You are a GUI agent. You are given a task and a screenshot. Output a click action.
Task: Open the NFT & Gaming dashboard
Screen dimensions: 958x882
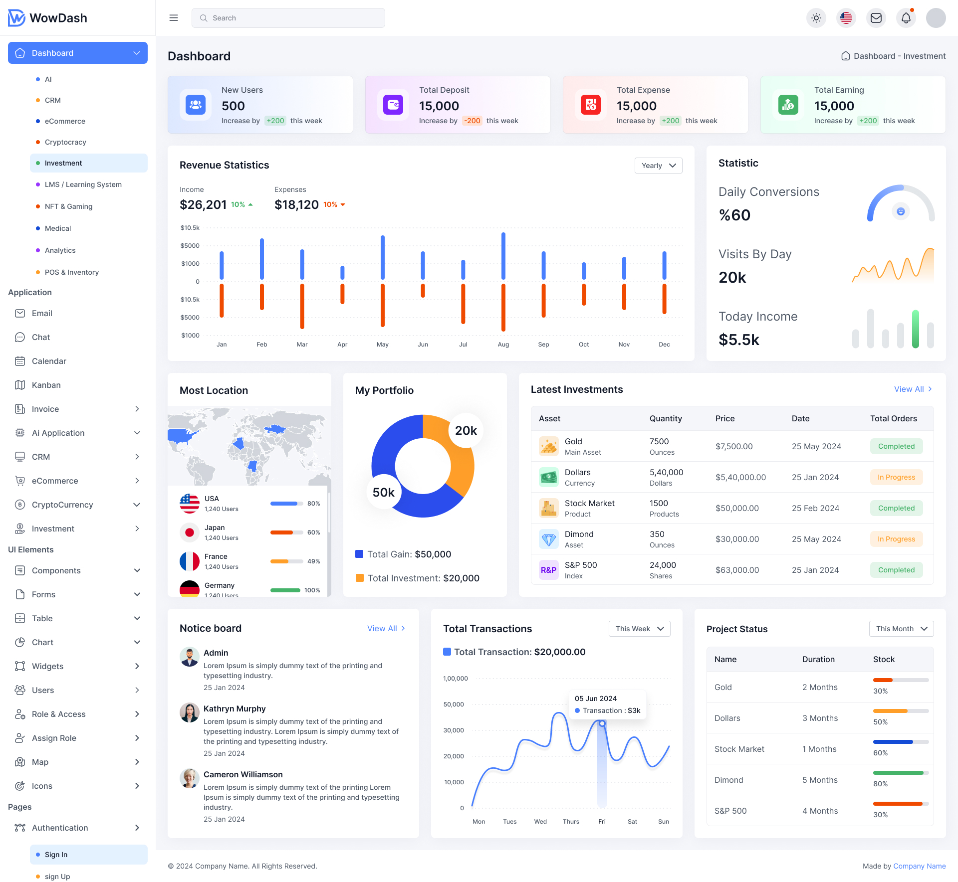pos(68,206)
